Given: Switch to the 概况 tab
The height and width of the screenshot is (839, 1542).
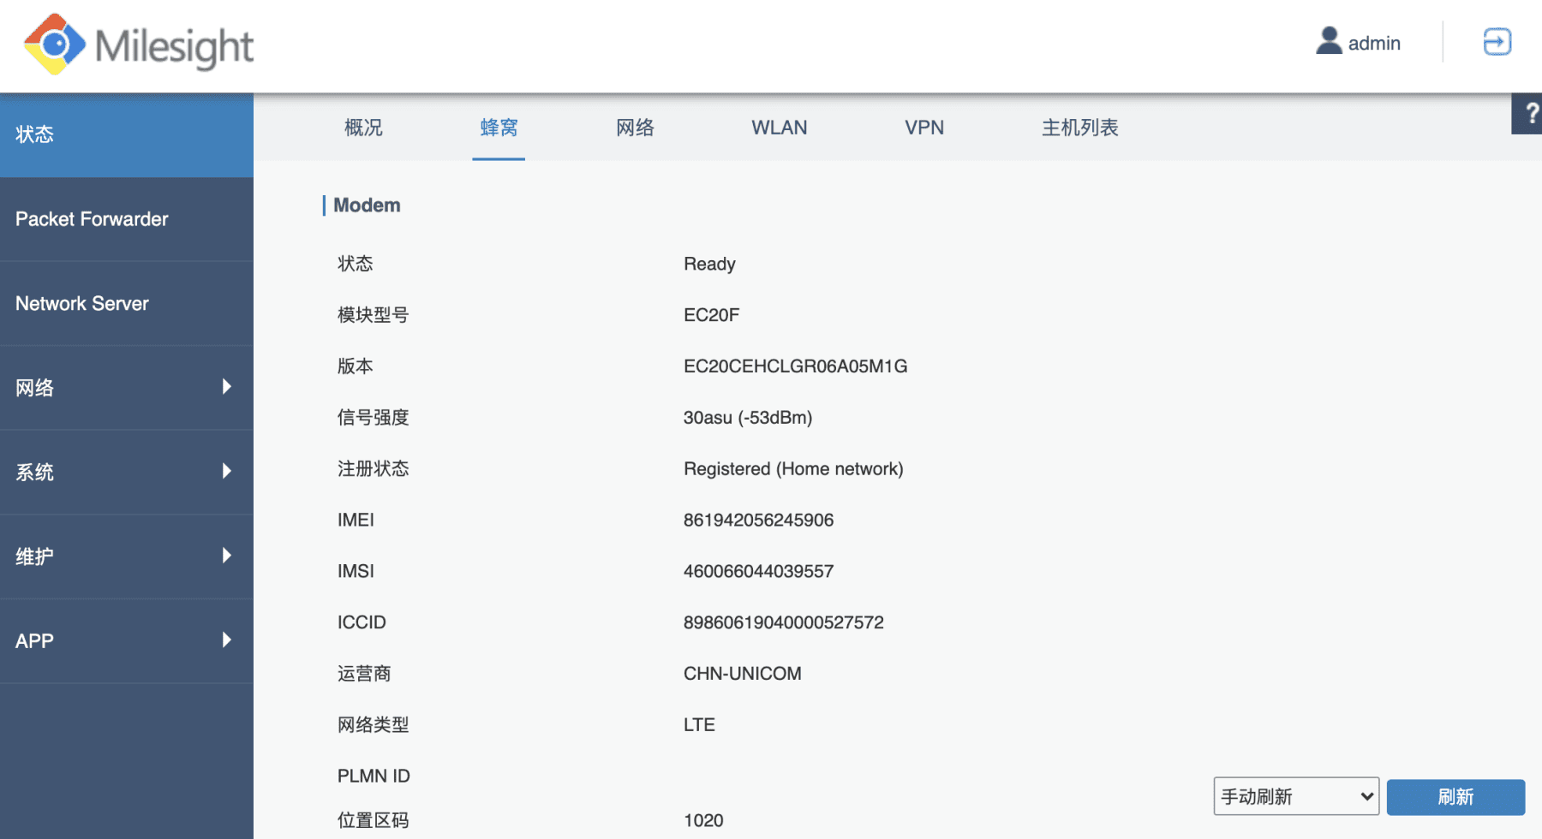Looking at the screenshot, I should (x=362, y=128).
